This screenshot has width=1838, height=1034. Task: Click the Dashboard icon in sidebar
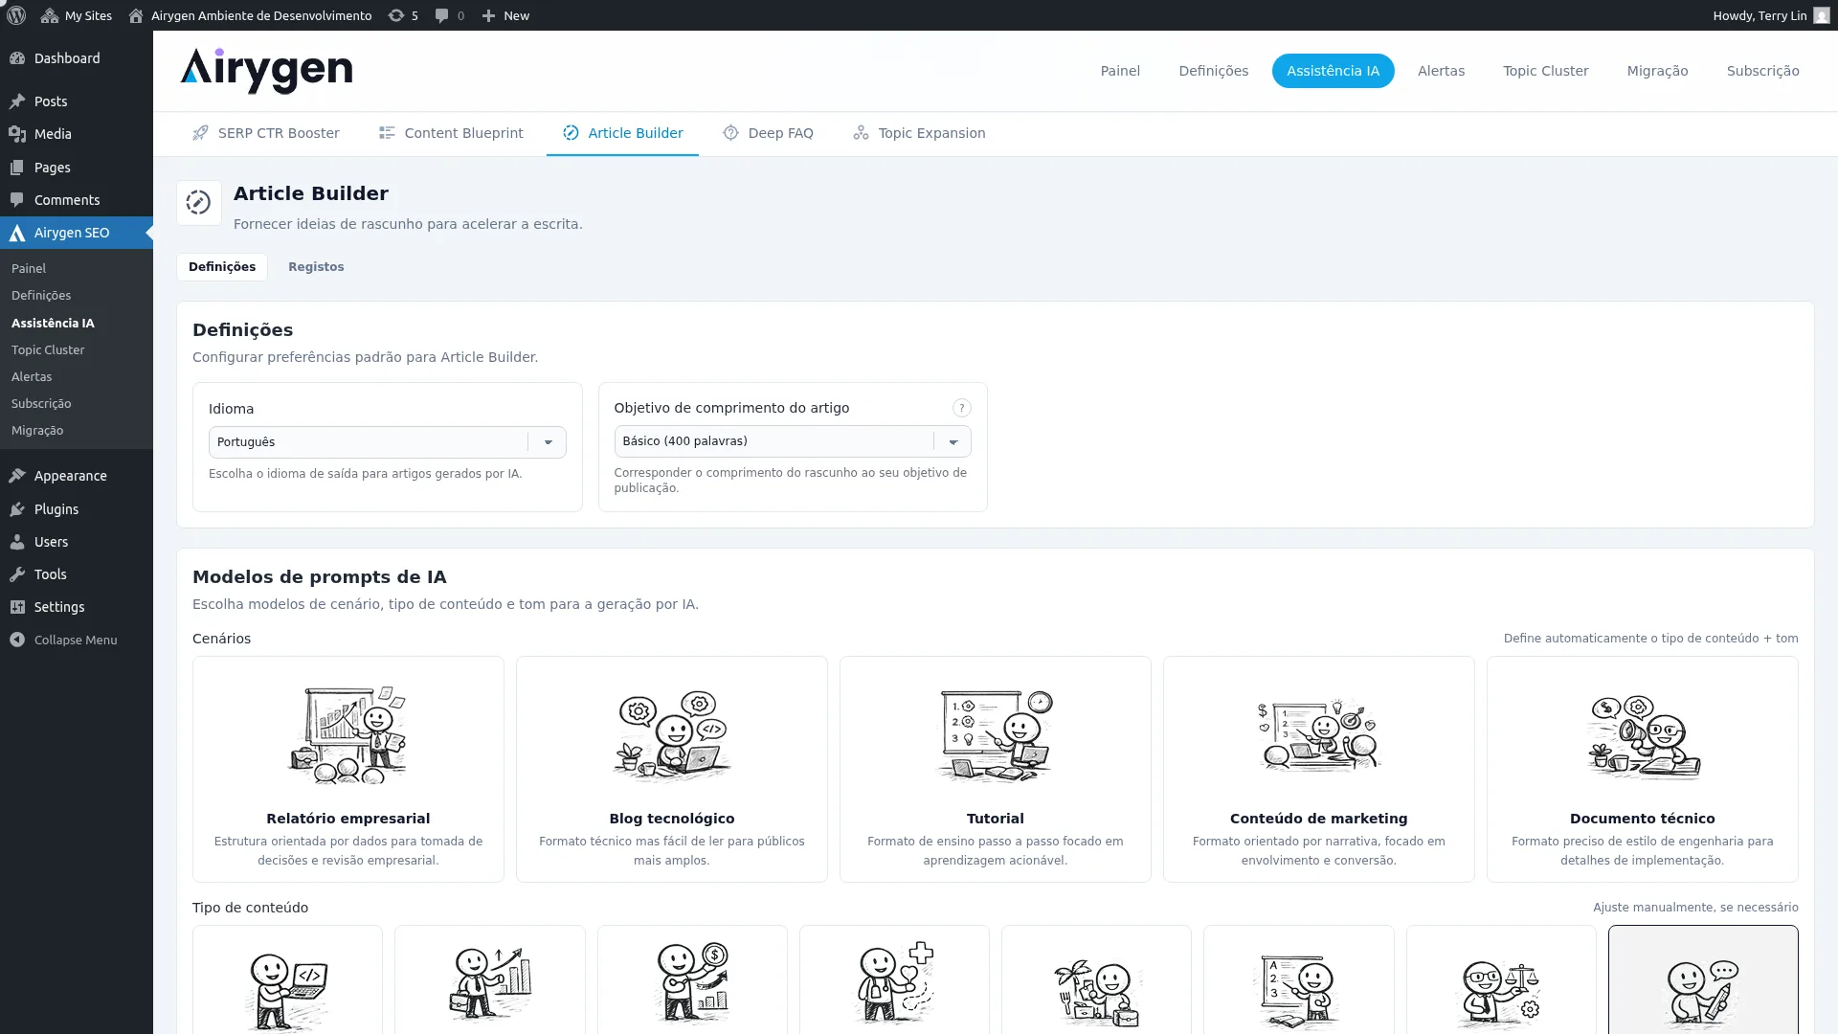17,58
